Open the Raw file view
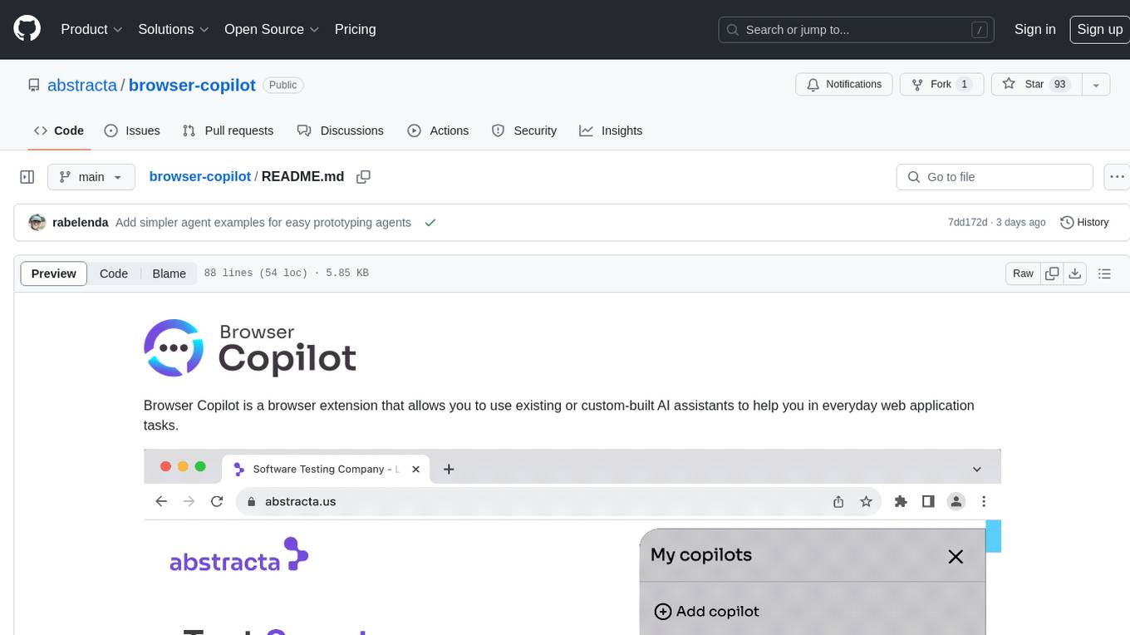Image resolution: width=1130 pixels, height=635 pixels. coord(1023,273)
